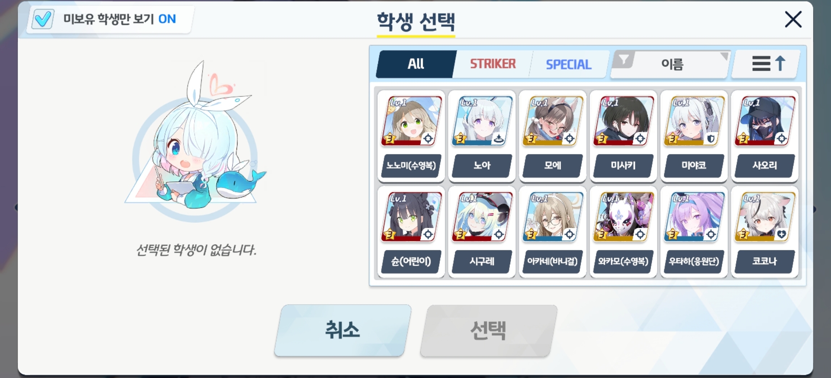Pick the 미사키 student card
831x378 pixels.
pos(623,136)
